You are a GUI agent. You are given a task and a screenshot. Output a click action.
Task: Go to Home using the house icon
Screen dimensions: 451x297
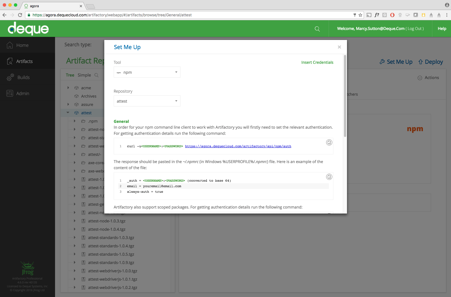click(9, 45)
